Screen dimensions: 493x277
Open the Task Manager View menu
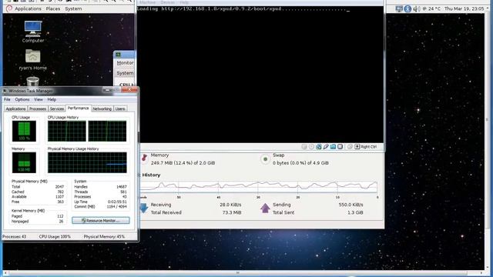coord(39,99)
